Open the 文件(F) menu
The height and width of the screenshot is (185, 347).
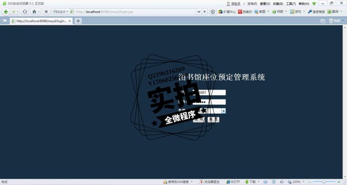(252, 4)
